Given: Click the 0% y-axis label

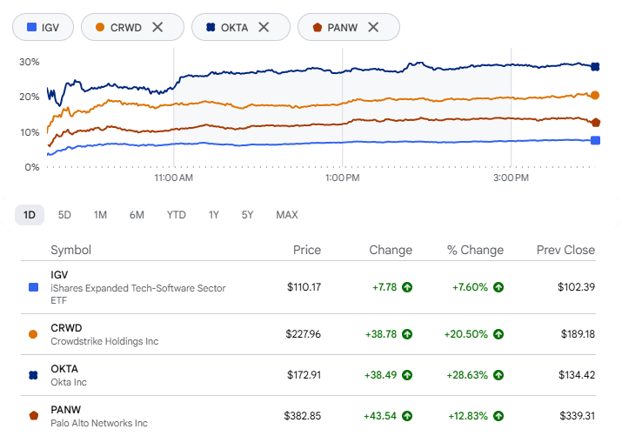Looking at the screenshot, I should coord(32,167).
